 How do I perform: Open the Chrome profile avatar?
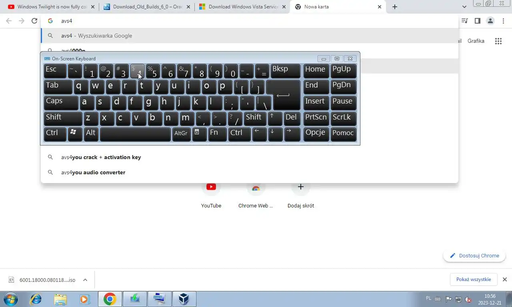490,21
